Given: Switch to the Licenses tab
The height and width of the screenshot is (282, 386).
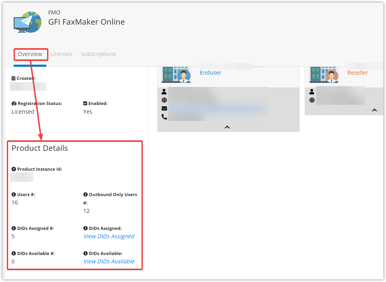Looking at the screenshot, I should tap(61, 54).
